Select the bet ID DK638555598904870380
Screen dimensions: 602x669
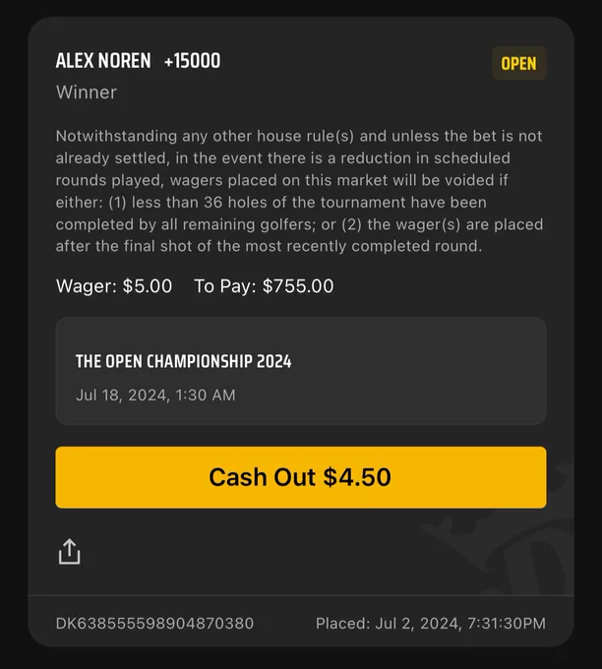(x=154, y=624)
